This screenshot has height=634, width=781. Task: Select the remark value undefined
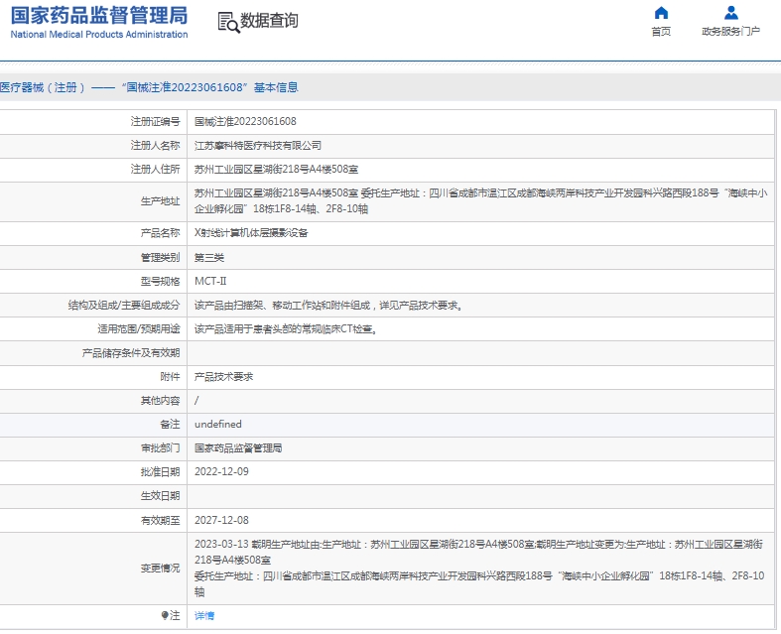pos(217,425)
